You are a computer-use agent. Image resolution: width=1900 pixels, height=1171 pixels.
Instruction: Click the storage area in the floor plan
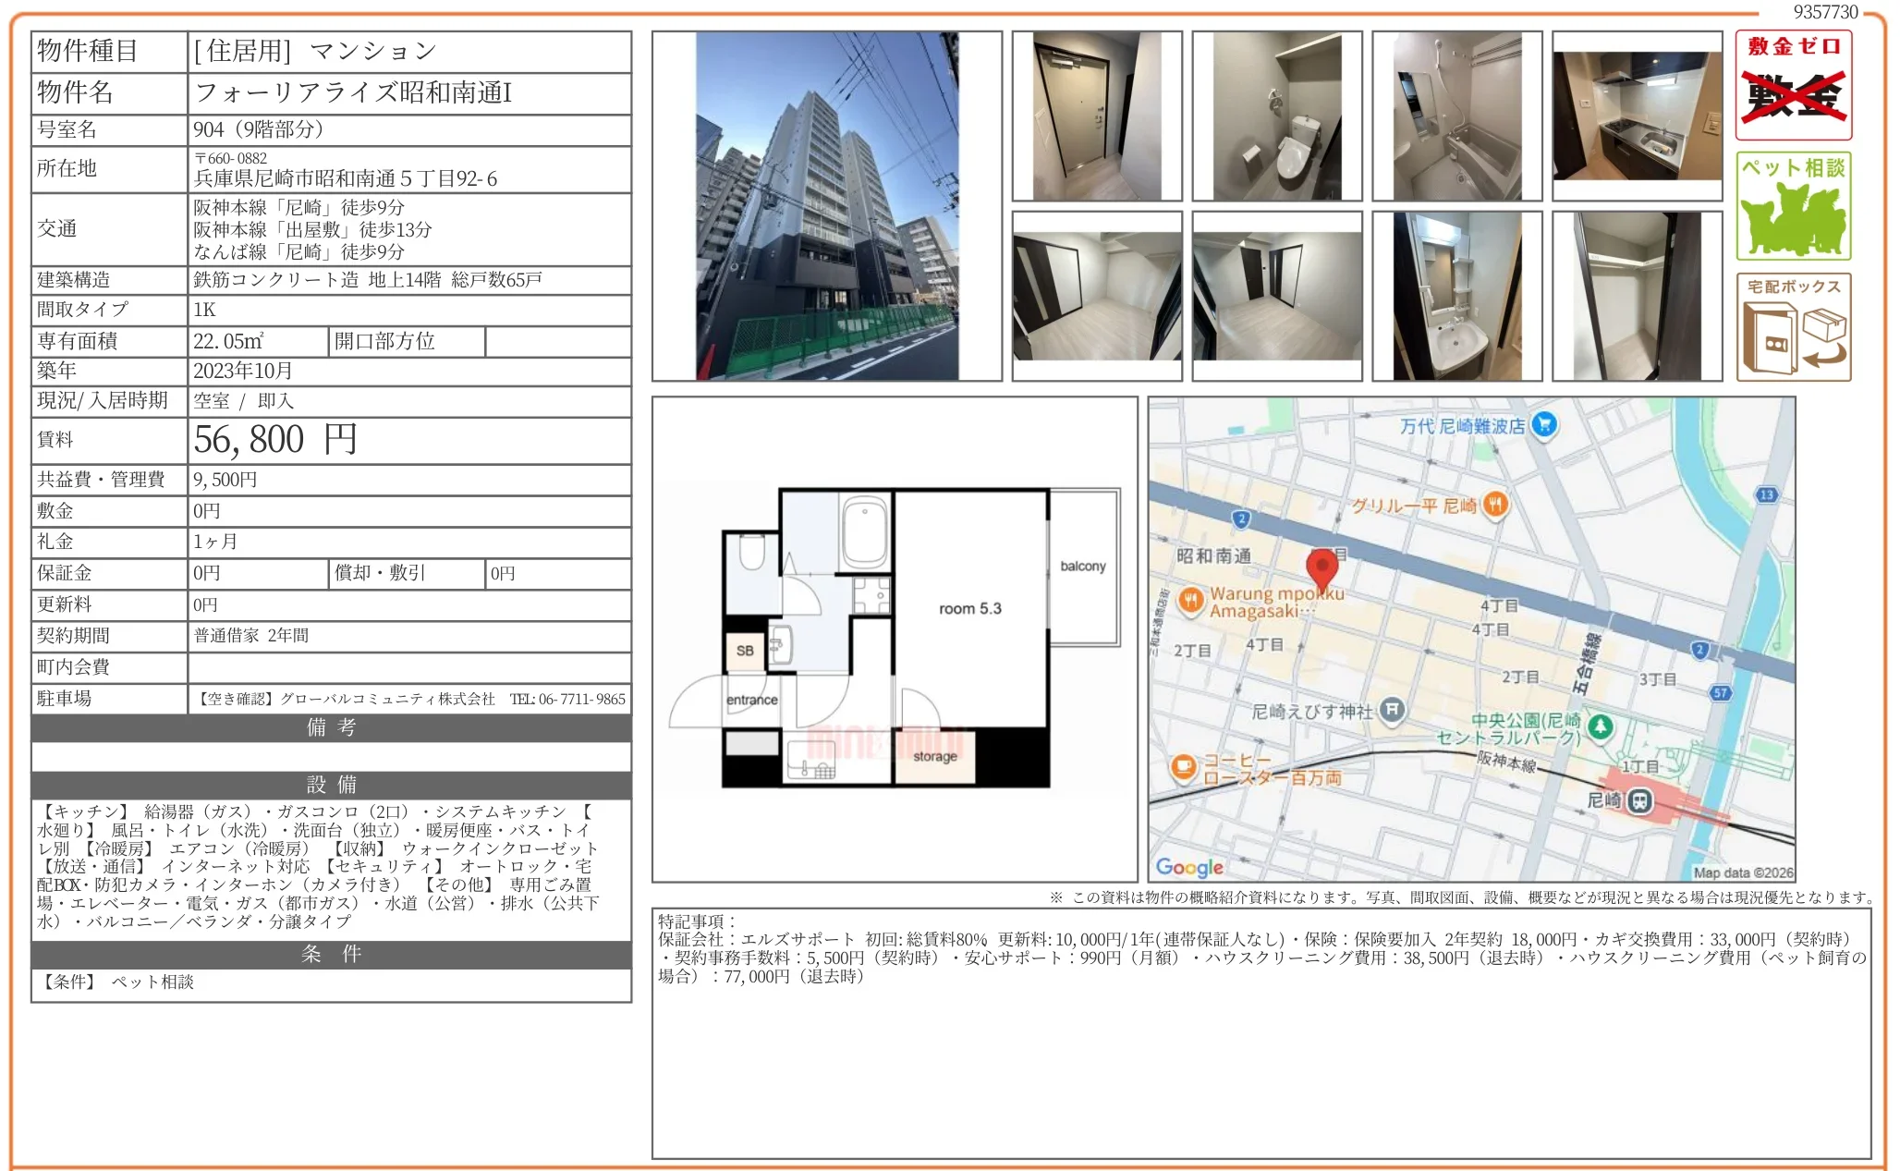(935, 755)
